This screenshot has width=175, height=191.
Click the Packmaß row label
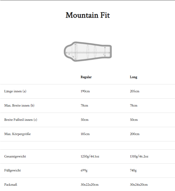pos(11,185)
